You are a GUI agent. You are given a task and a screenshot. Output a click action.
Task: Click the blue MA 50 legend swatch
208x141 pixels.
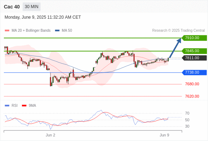(x=57, y=31)
